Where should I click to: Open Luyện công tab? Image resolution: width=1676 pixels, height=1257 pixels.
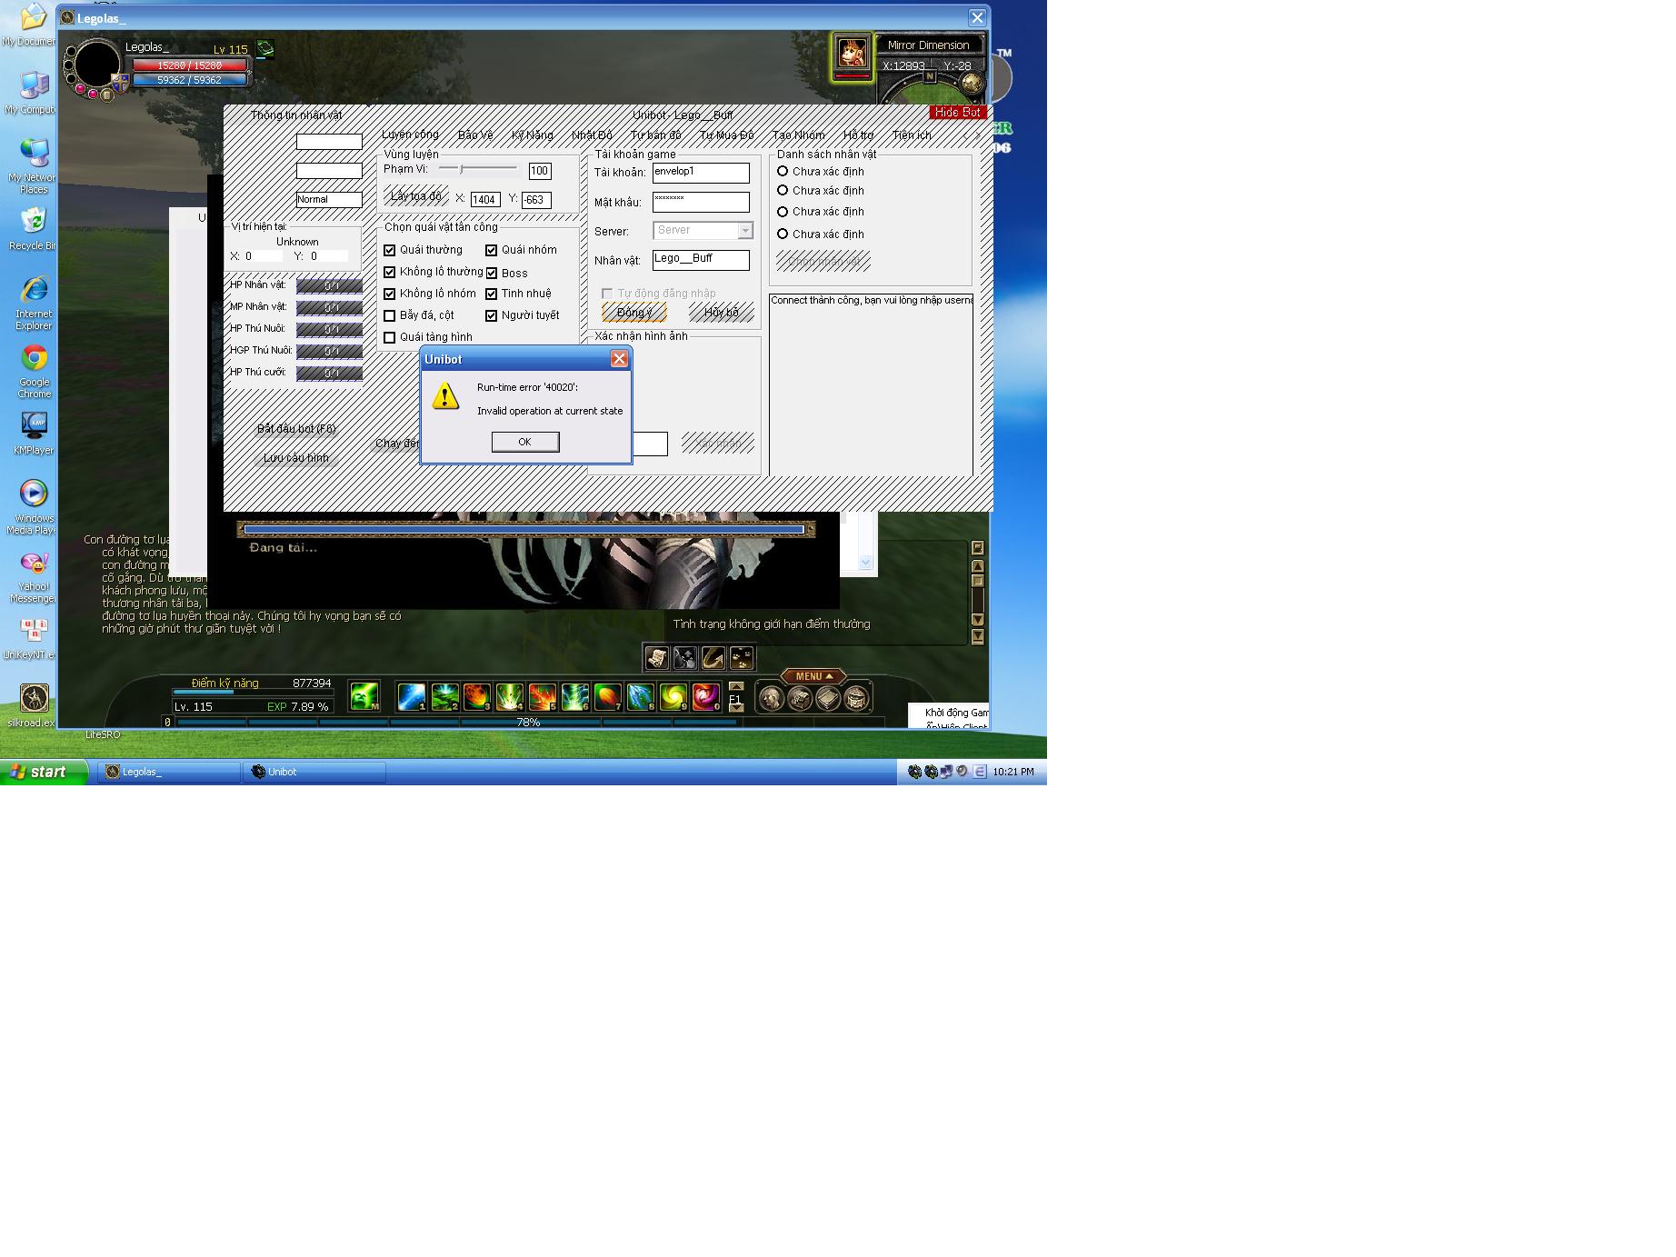click(410, 135)
